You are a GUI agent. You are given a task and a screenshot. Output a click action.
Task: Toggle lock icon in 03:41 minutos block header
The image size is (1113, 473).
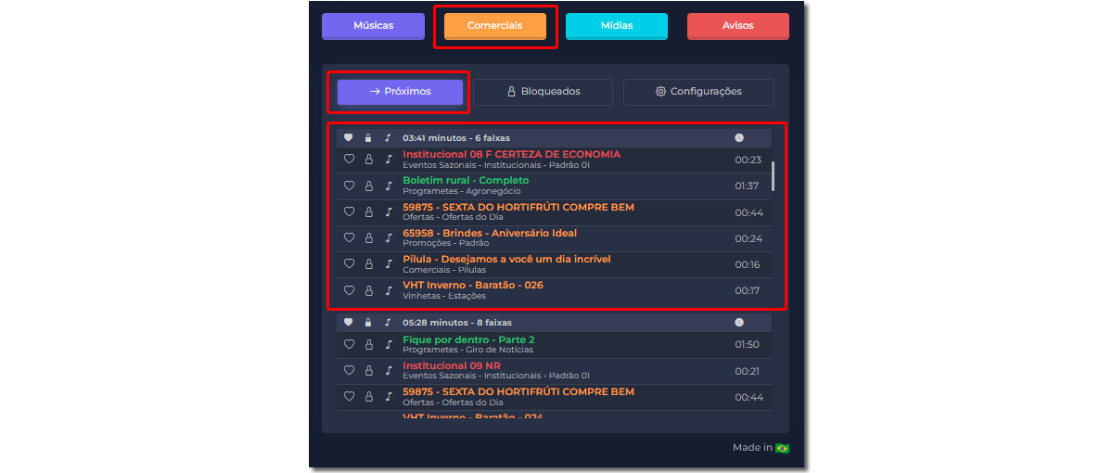(x=368, y=137)
